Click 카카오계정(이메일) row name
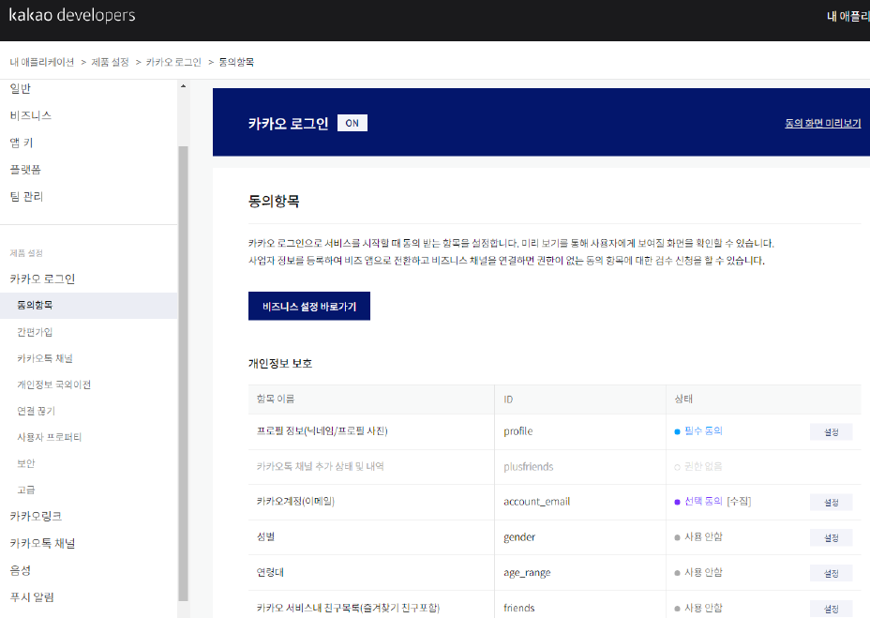The image size is (870, 618). coord(295,502)
